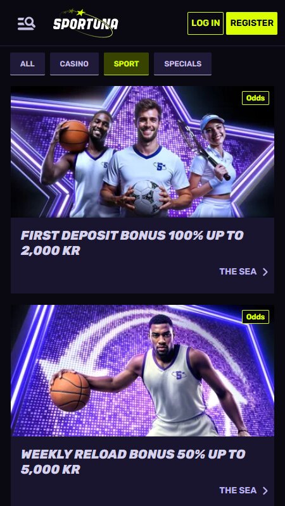This screenshot has height=506, width=285.
Task: Tap the star emblem on Sportuna logo
Action: tap(81, 13)
